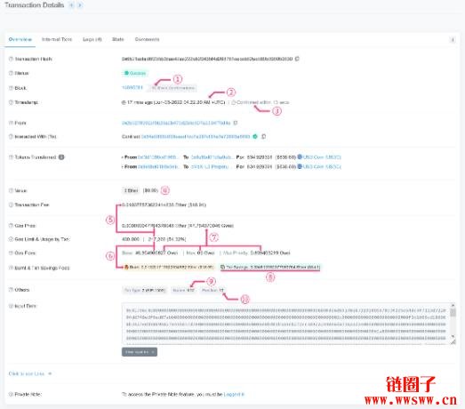The image size is (465, 409).
Task: Open the From address link
Action: (176, 123)
